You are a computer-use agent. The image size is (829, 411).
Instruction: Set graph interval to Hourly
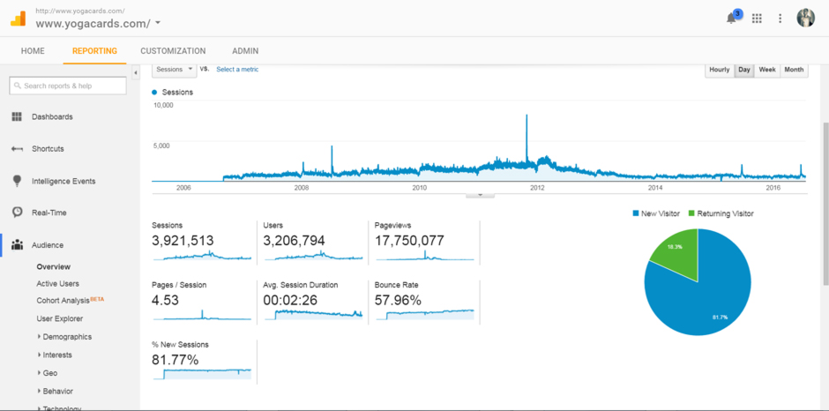tap(720, 70)
